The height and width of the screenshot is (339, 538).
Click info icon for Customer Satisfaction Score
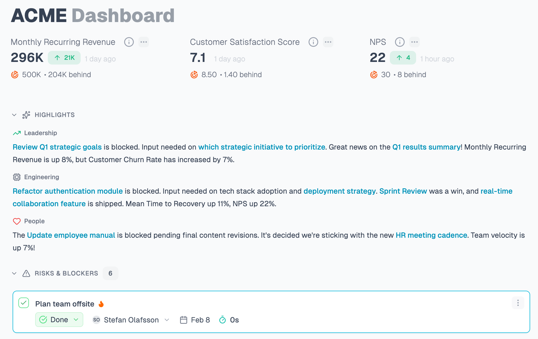(313, 42)
